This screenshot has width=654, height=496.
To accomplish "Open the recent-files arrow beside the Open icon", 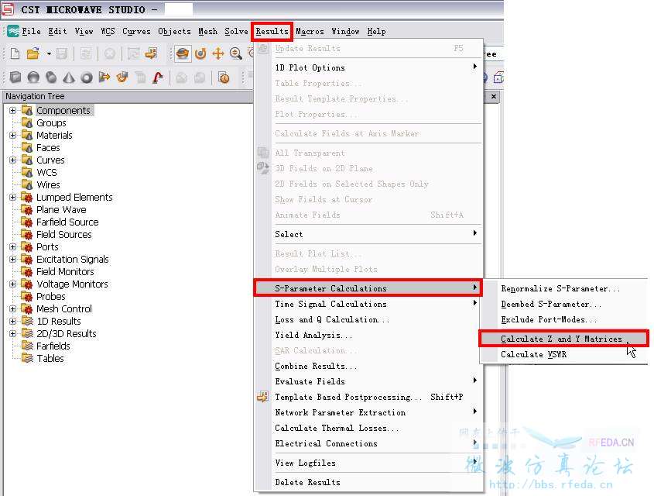I will (x=49, y=53).
